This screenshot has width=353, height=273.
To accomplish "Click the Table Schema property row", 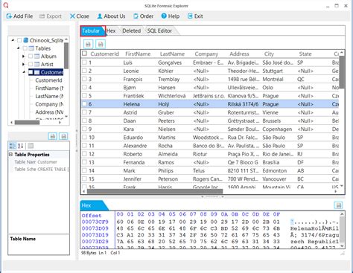I will point(39,170).
